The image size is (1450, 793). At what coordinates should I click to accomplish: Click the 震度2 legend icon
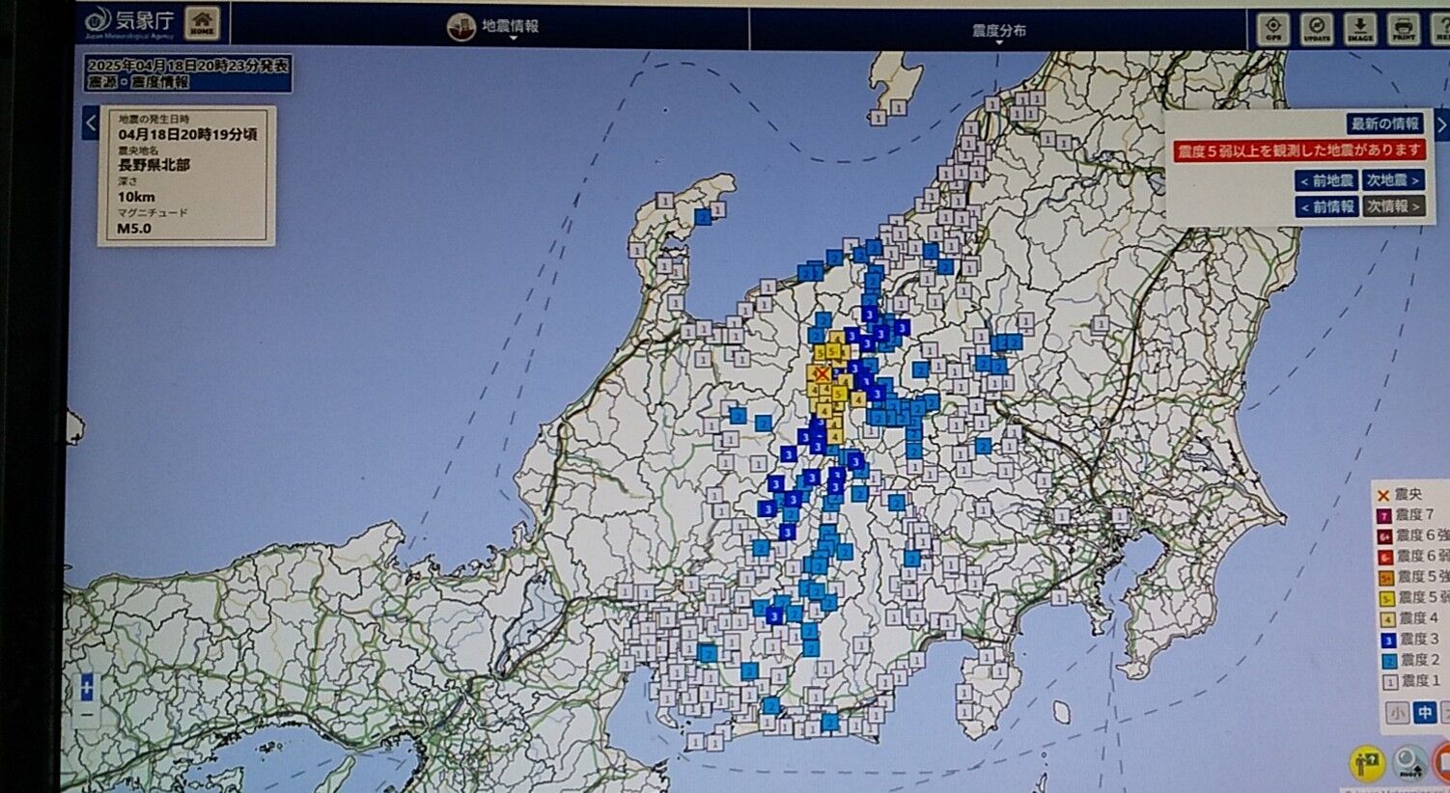click(x=1389, y=661)
